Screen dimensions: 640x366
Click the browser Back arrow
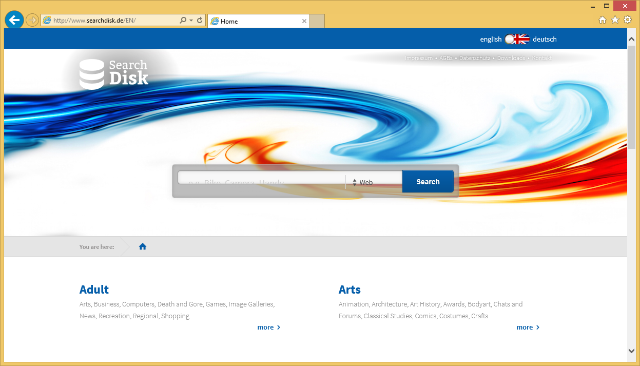click(14, 20)
